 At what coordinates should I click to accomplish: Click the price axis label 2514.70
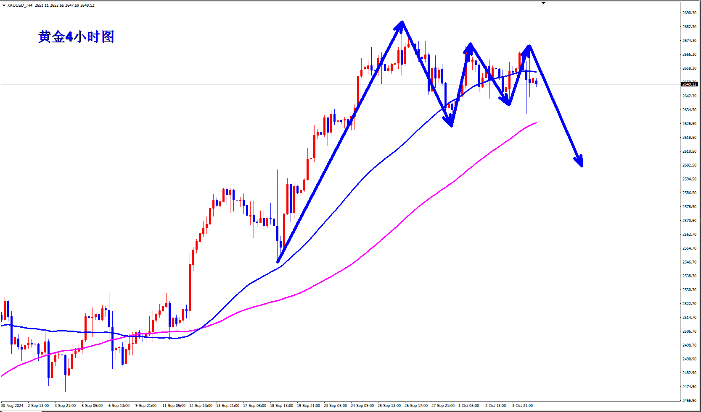pos(689,318)
